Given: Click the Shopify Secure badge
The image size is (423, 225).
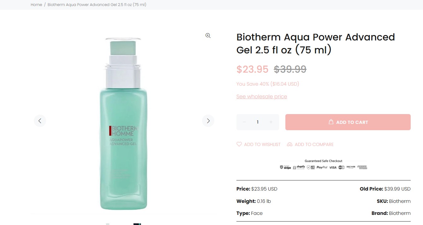Looking at the screenshot, I should tap(299, 167).
